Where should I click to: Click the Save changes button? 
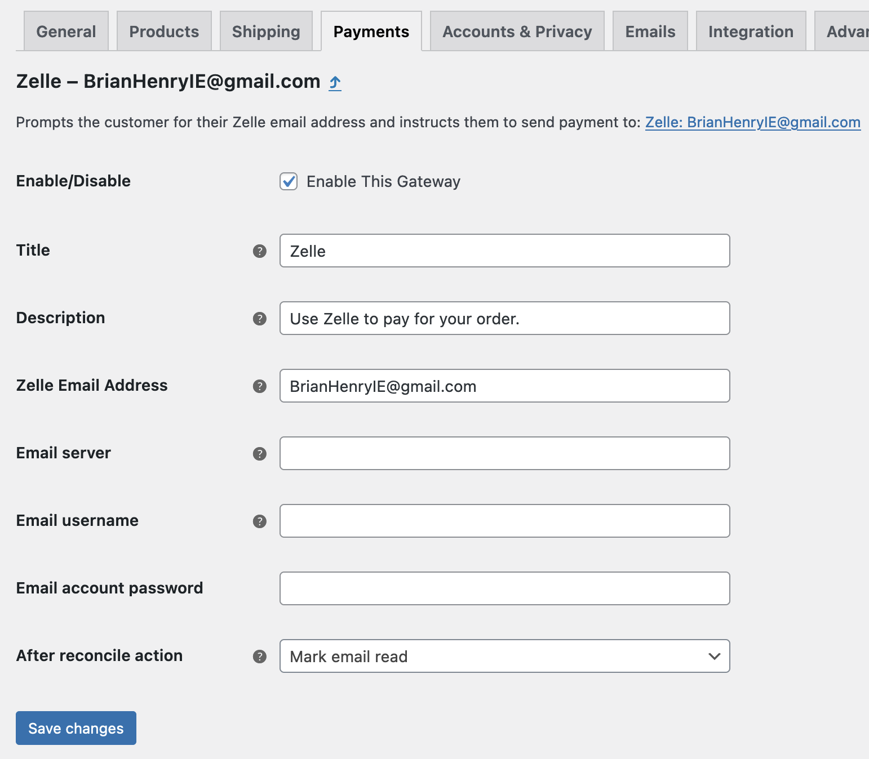pyautogui.click(x=76, y=728)
